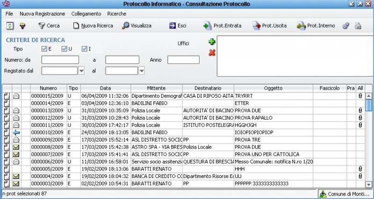Toggle the Tipo U checkbox
Screen dimensions: 374x199
pos(64,49)
